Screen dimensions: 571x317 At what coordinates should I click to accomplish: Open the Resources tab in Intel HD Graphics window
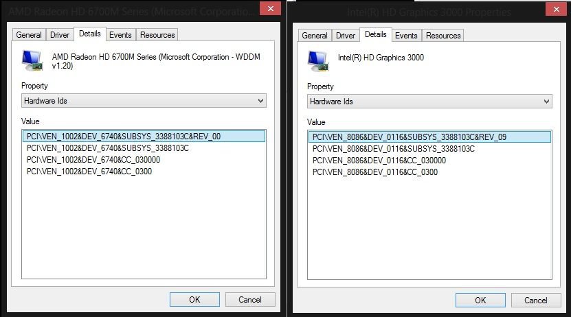click(443, 36)
